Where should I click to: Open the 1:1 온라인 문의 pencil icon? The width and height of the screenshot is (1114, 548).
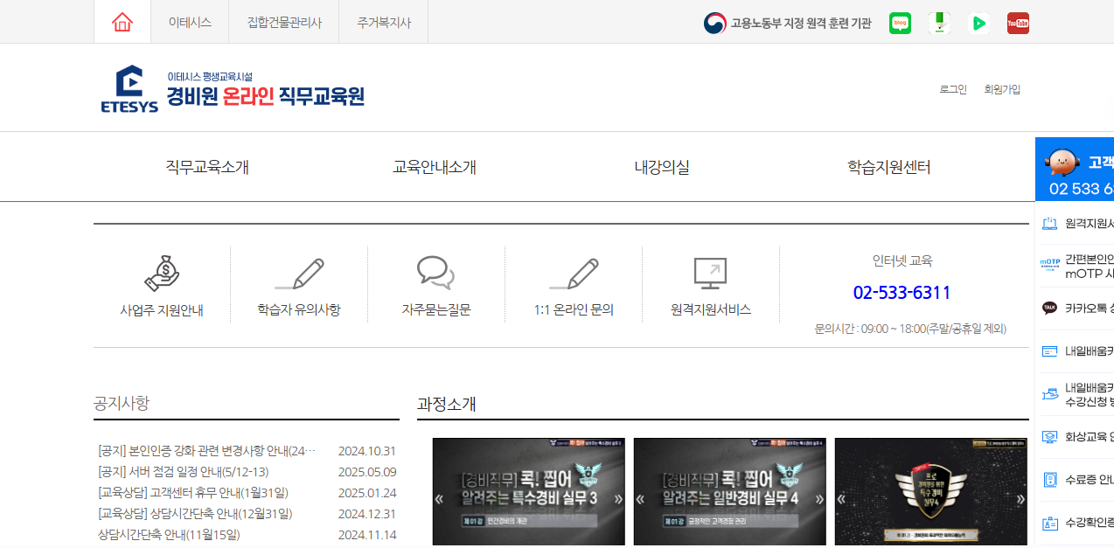[x=574, y=274]
